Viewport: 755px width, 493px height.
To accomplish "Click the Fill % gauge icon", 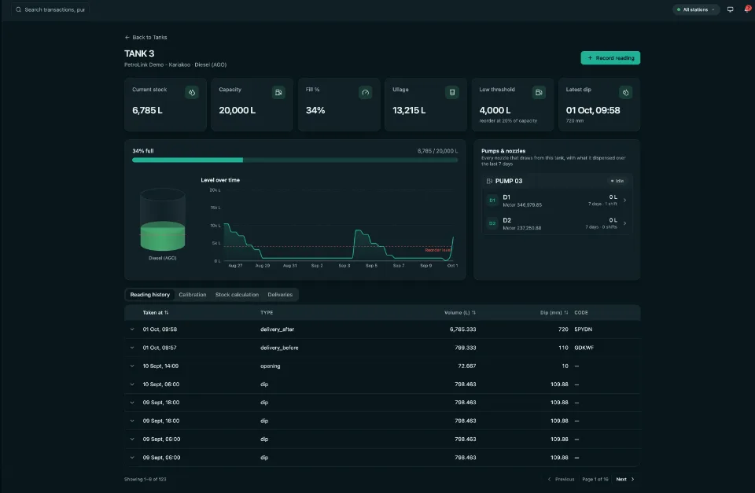I will [x=366, y=93].
